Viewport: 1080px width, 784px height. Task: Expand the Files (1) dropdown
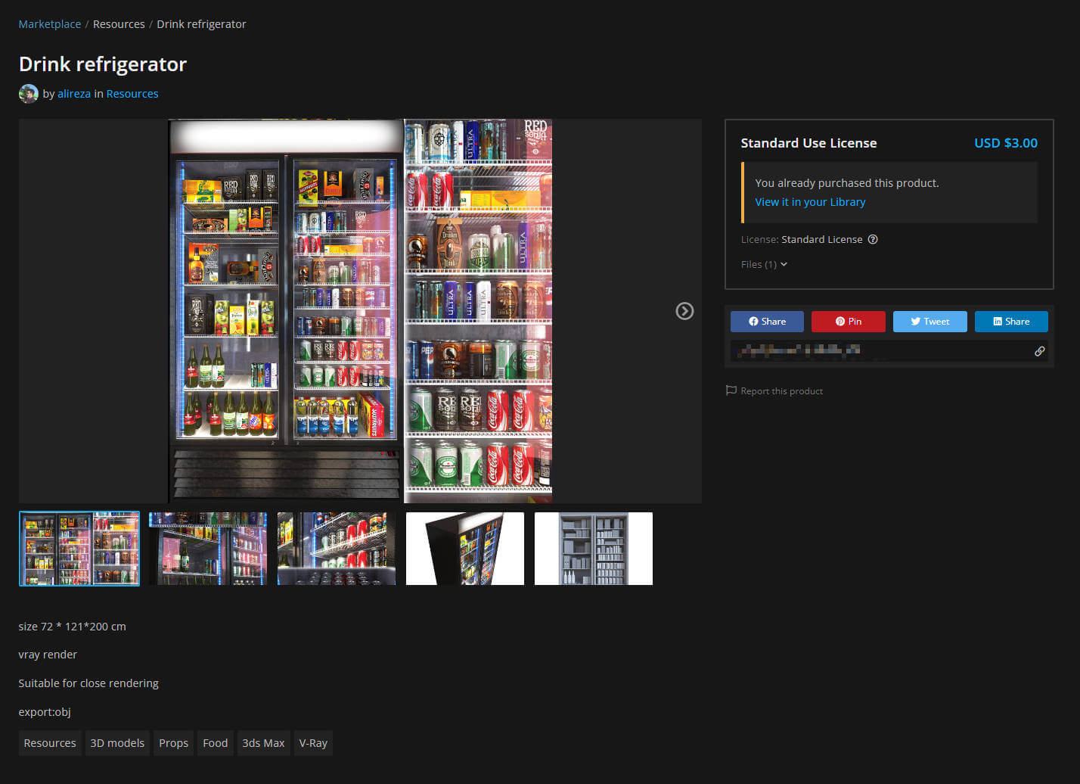click(x=764, y=264)
